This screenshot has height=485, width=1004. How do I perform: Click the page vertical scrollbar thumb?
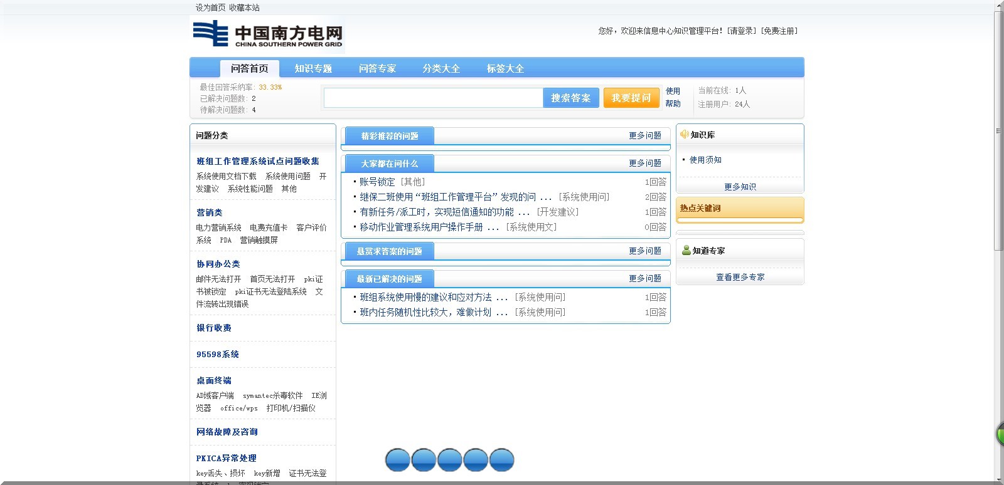998,132
